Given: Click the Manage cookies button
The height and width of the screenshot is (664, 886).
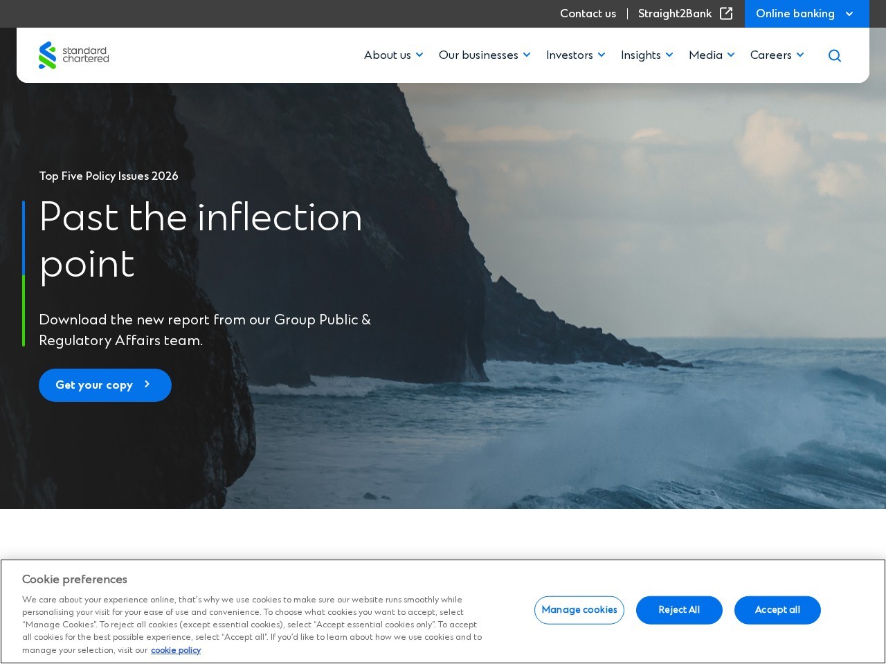Looking at the screenshot, I should [x=579, y=610].
